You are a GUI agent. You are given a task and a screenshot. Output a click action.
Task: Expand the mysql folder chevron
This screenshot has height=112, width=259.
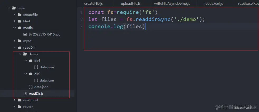(14, 41)
